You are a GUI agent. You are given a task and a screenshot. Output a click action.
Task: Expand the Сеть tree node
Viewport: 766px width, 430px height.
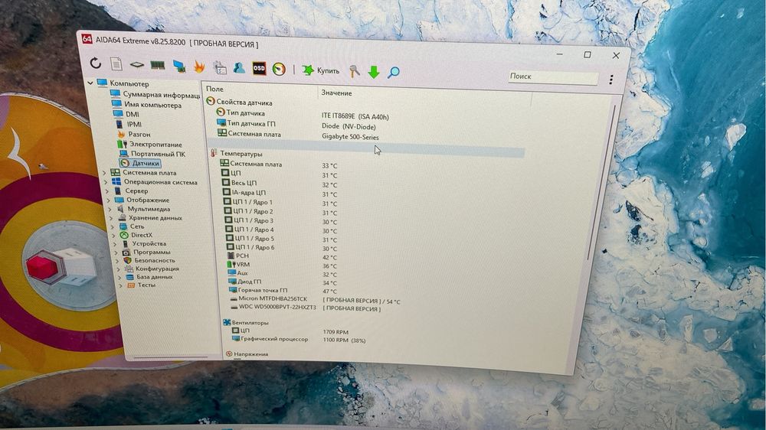click(x=113, y=226)
